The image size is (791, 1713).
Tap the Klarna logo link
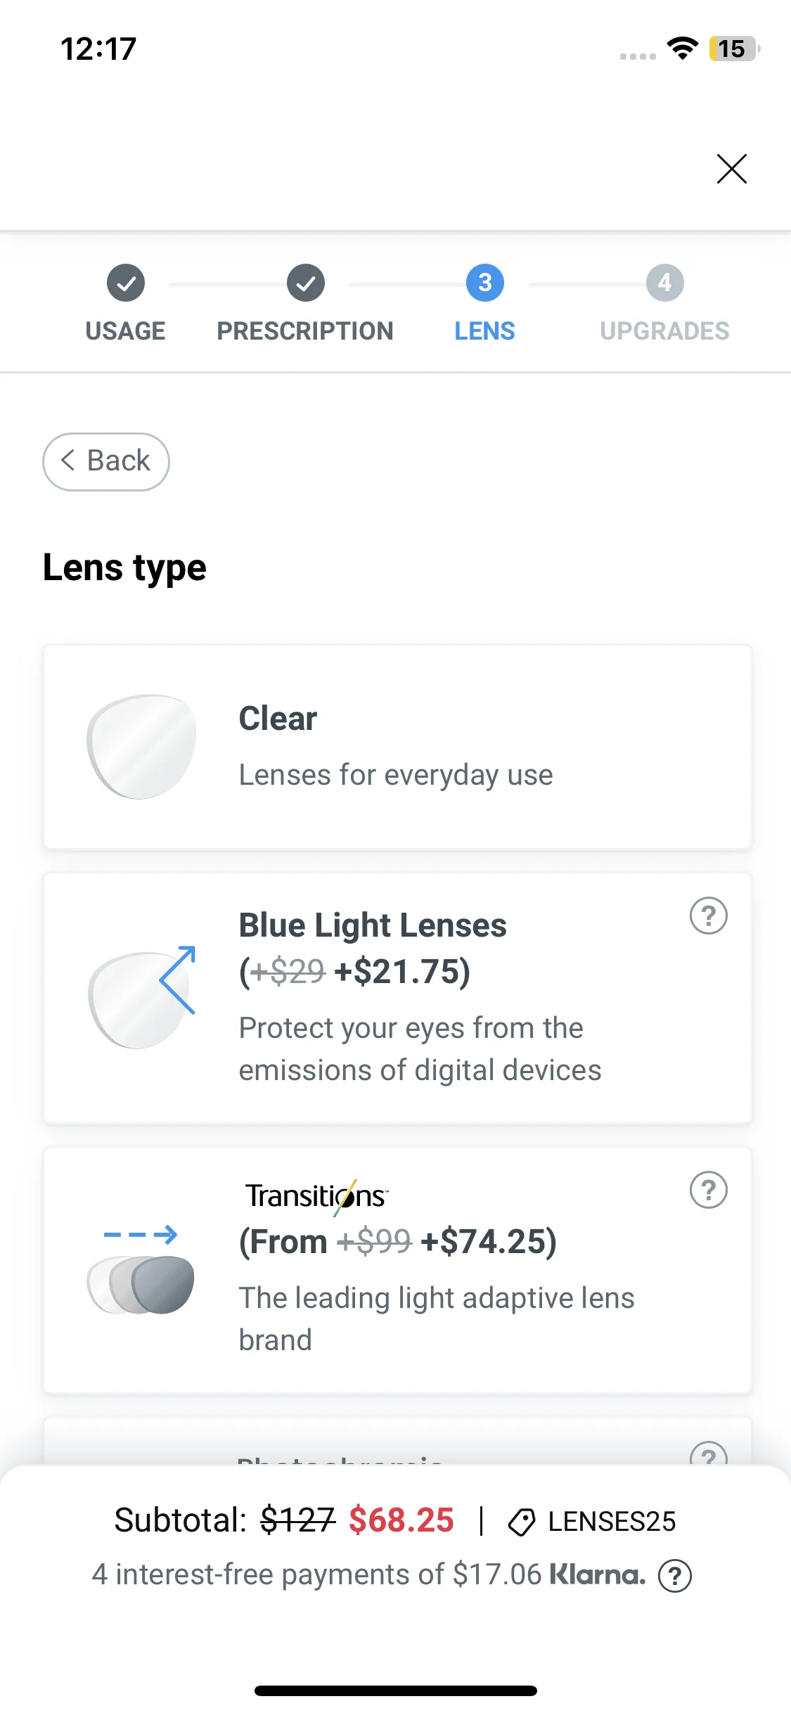point(597,1575)
